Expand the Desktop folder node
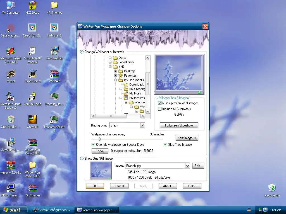 (115, 71)
